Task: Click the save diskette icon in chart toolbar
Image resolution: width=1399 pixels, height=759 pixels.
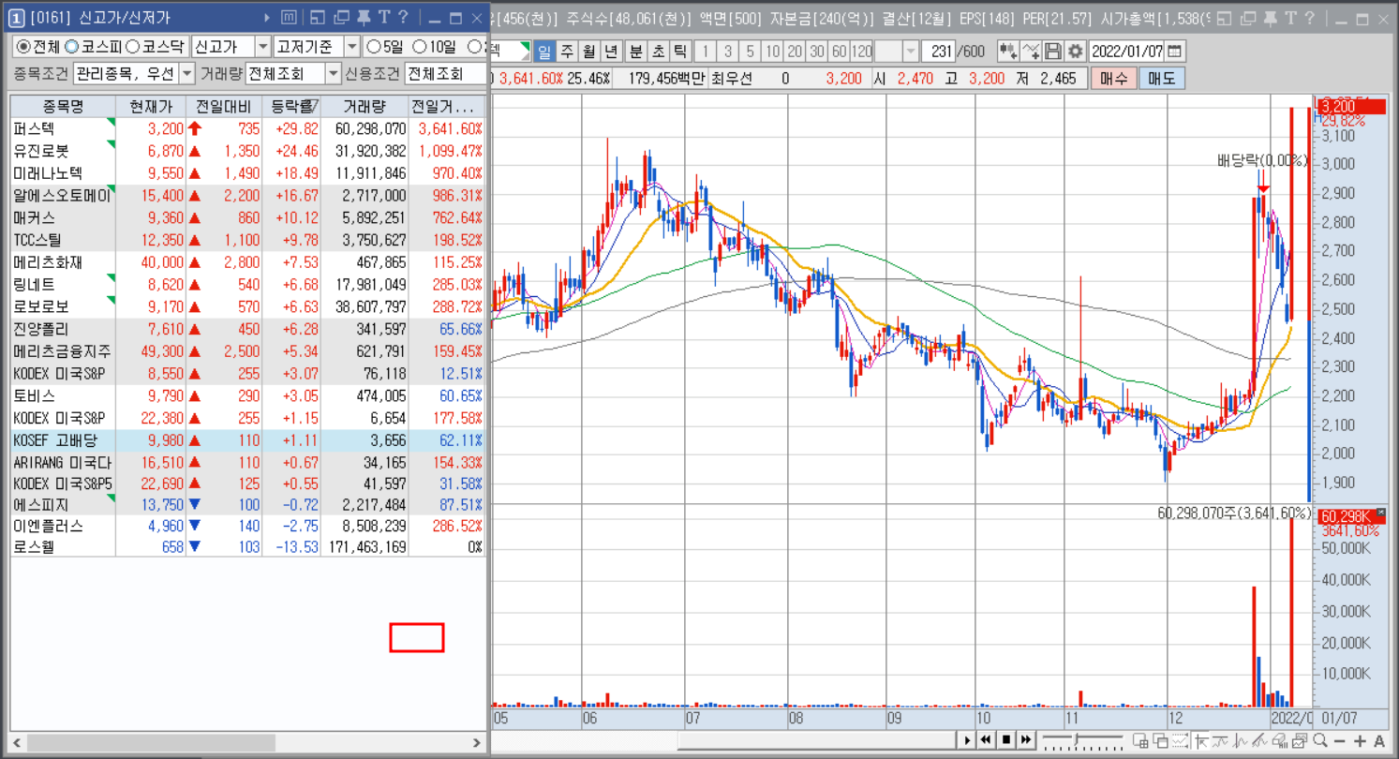Action: point(1053,51)
